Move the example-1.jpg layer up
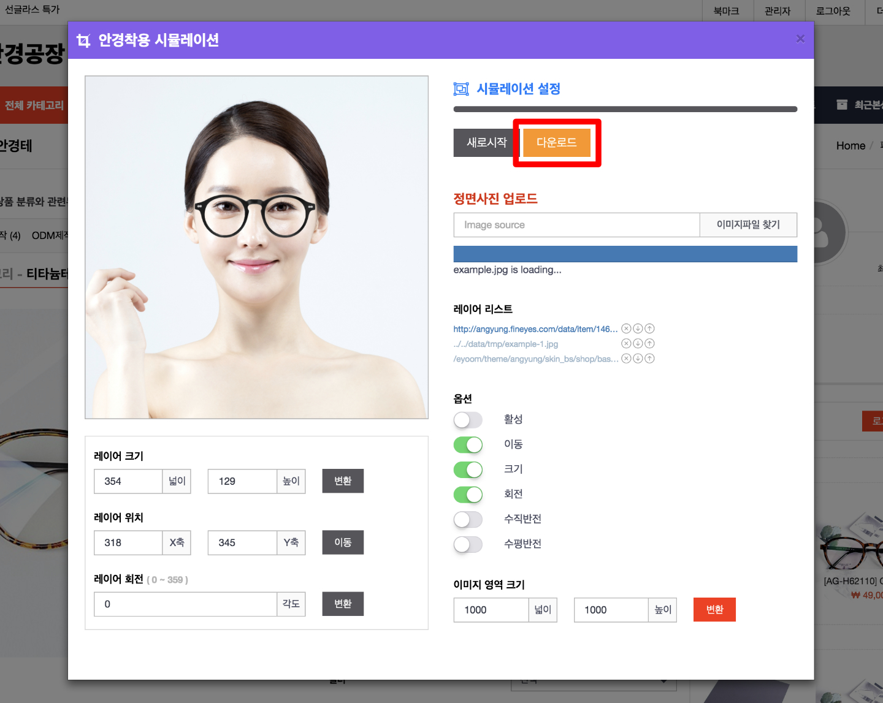The width and height of the screenshot is (883, 703). coord(649,343)
